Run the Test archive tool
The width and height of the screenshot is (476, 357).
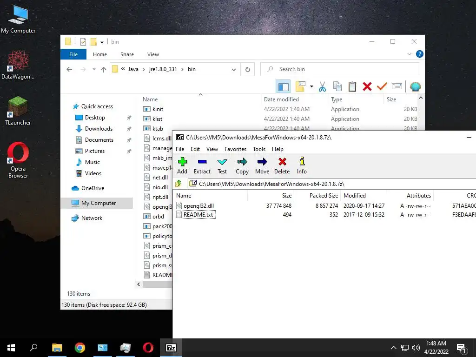(222, 166)
